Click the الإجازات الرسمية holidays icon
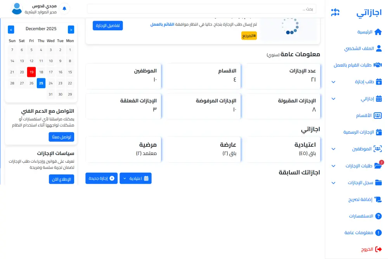This screenshot has height=259, width=388. point(378,132)
